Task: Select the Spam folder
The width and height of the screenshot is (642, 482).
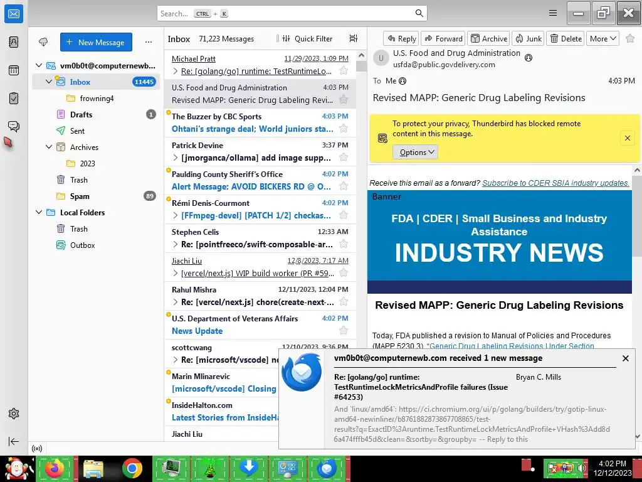Action: 96,196
